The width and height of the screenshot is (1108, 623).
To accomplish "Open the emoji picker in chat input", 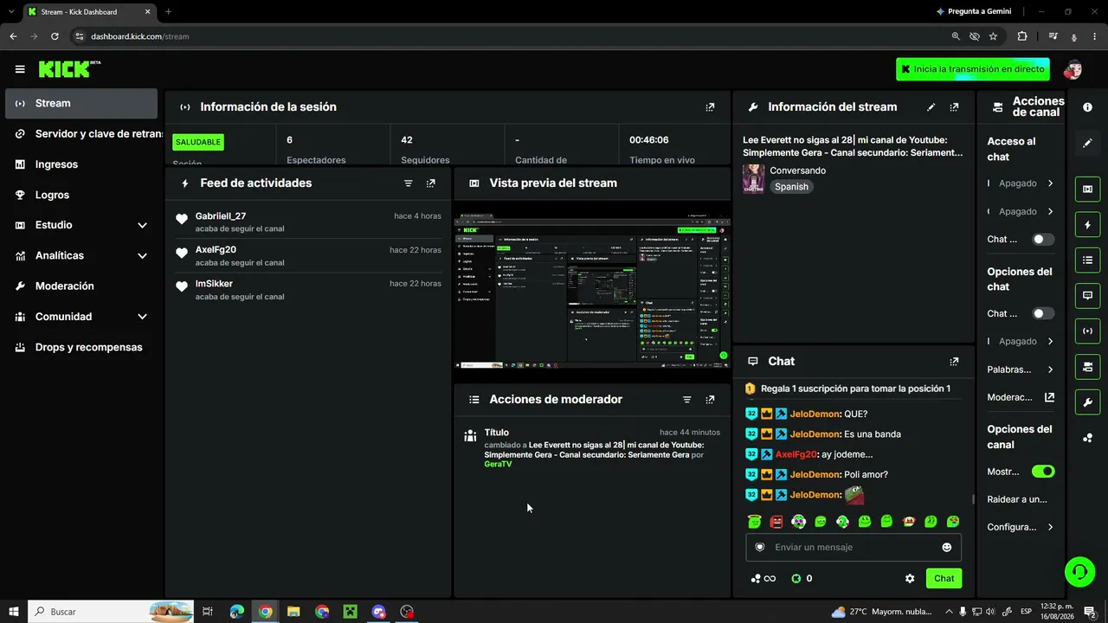I will pyautogui.click(x=947, y=548).
